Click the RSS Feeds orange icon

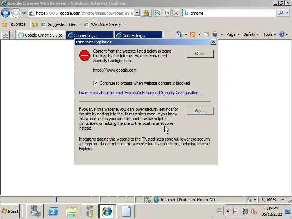coord(192,34)
